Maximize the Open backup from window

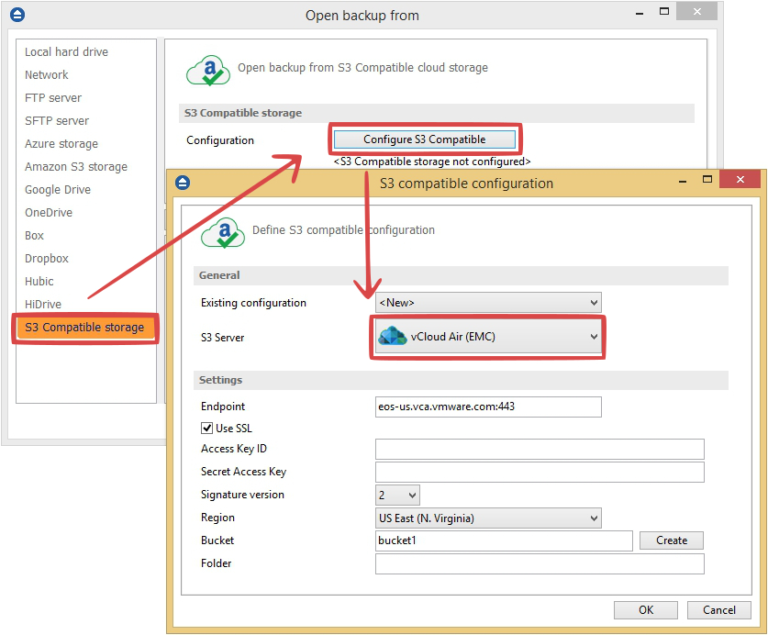[x=664, y=11]
